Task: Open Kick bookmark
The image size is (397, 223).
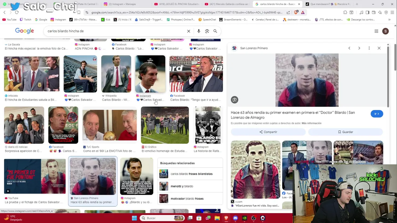Action: tap(106, 20)
